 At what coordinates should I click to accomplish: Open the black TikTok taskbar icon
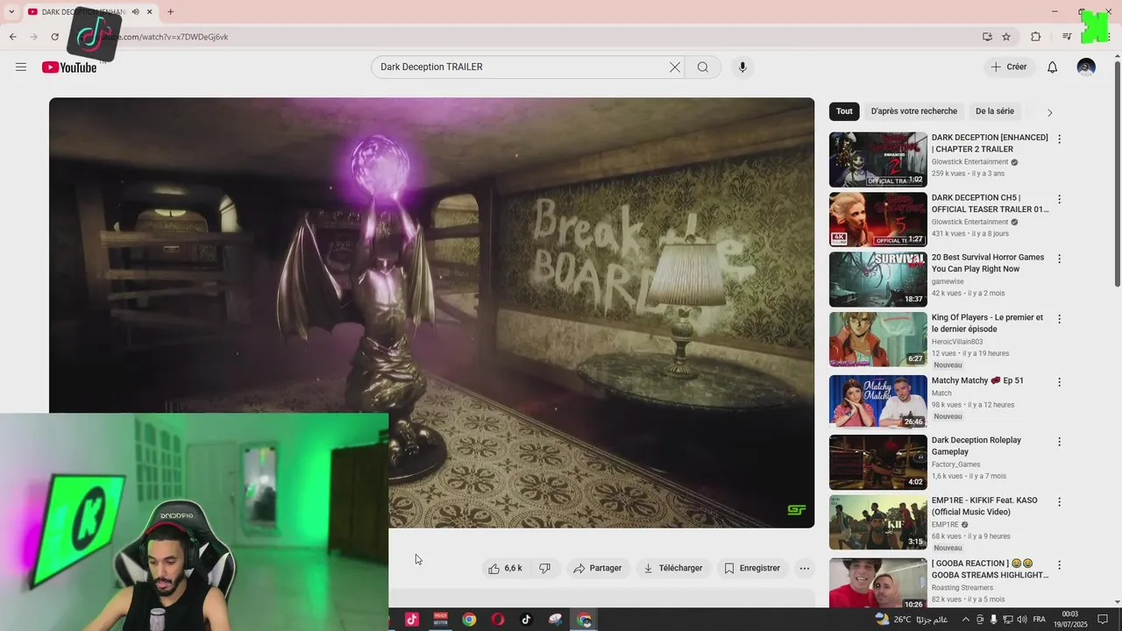coord(526,620)
